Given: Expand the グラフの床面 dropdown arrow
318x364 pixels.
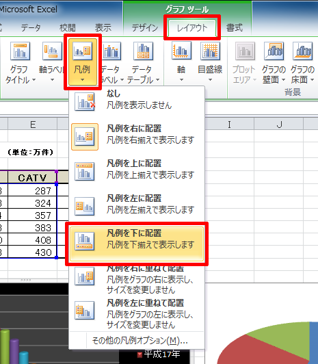Looking at the screenshot, I should (x=313, y=80).
